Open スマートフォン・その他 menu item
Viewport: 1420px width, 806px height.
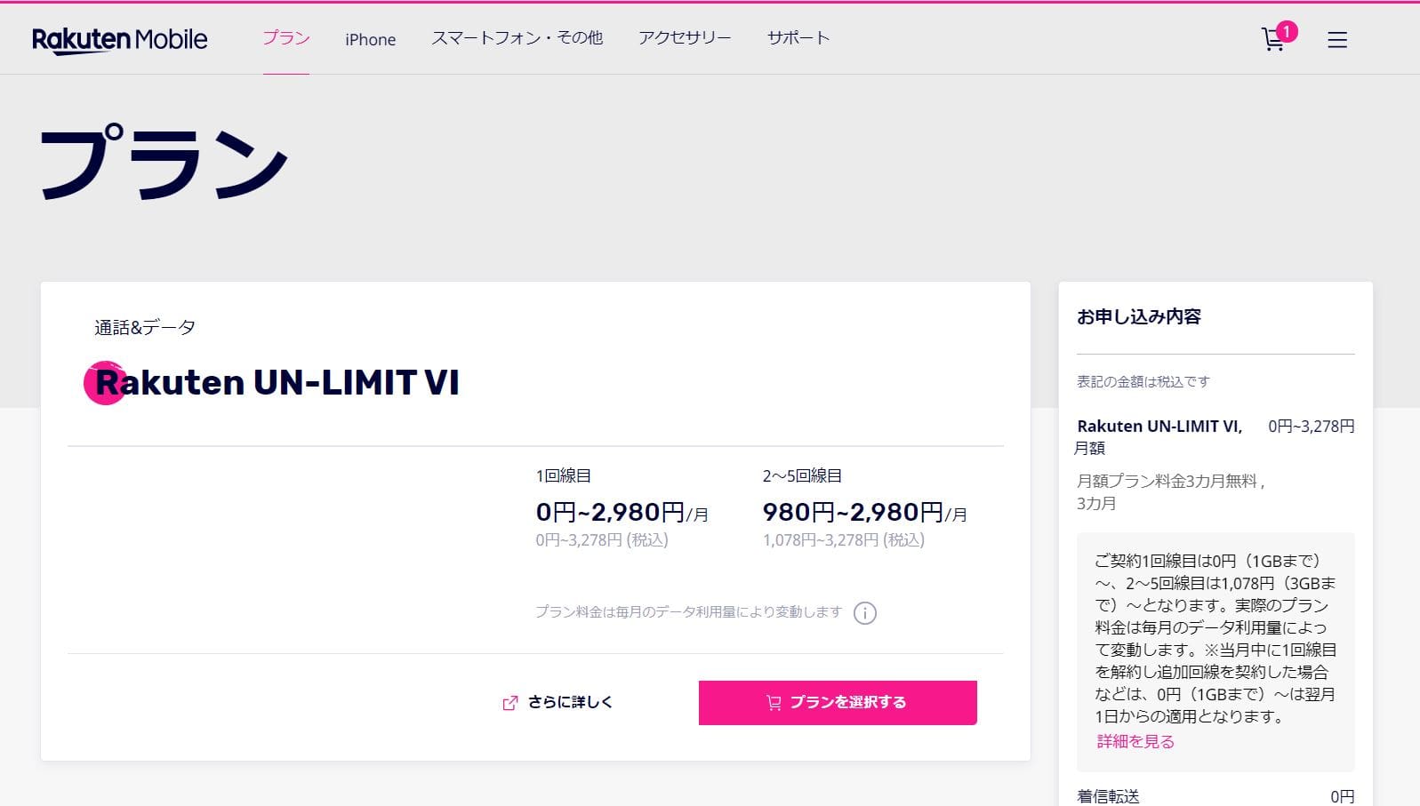[x=517, y=38]
